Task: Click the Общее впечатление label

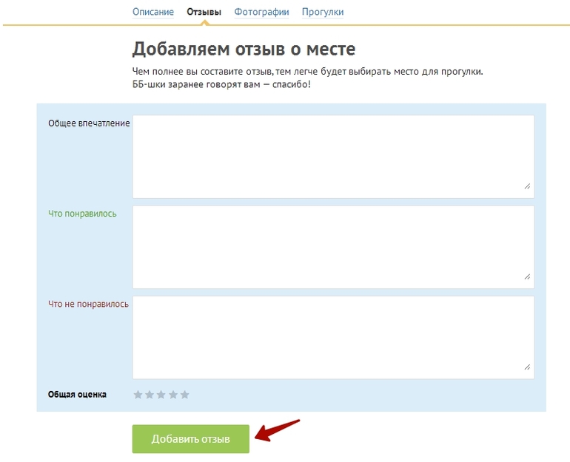Action: coord(89,123)
